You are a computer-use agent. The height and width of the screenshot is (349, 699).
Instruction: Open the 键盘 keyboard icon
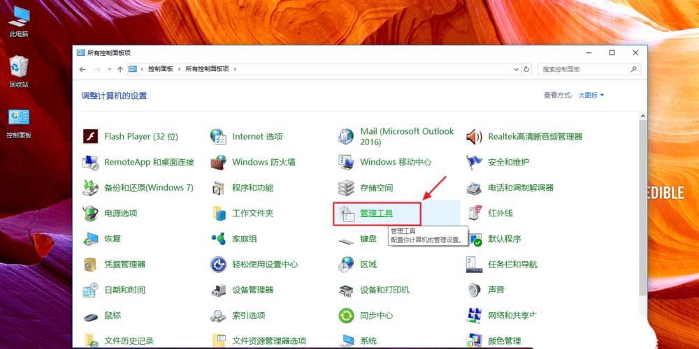(x=346, y=240)
